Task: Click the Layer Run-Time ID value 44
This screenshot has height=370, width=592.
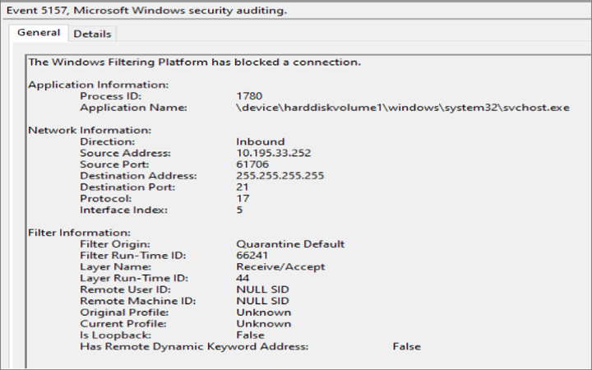Action: pos(243,278)
